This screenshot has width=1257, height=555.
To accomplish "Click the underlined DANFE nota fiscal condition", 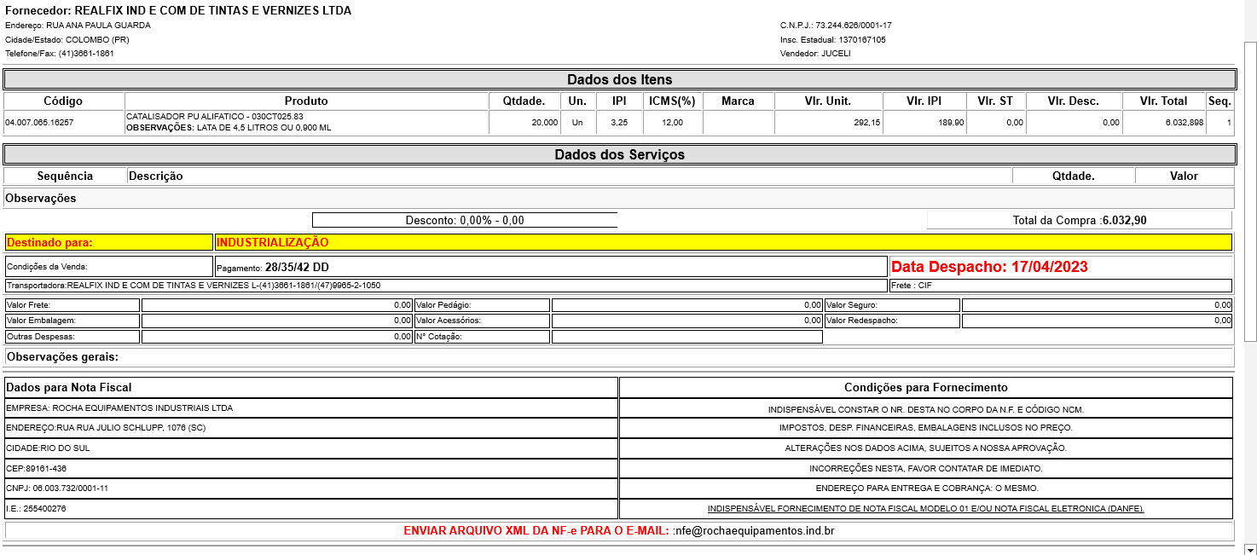I will (925, 509).
